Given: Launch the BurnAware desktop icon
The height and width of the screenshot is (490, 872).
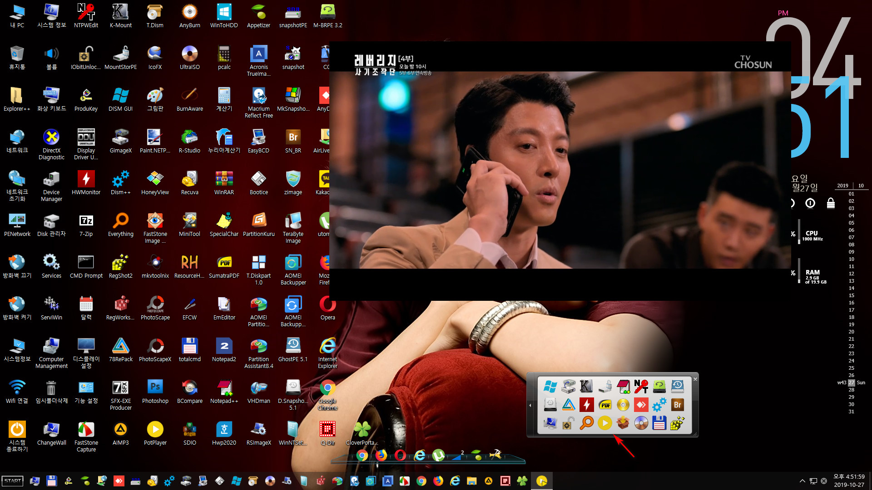Looking at the screenshot, I should (189, 99).
